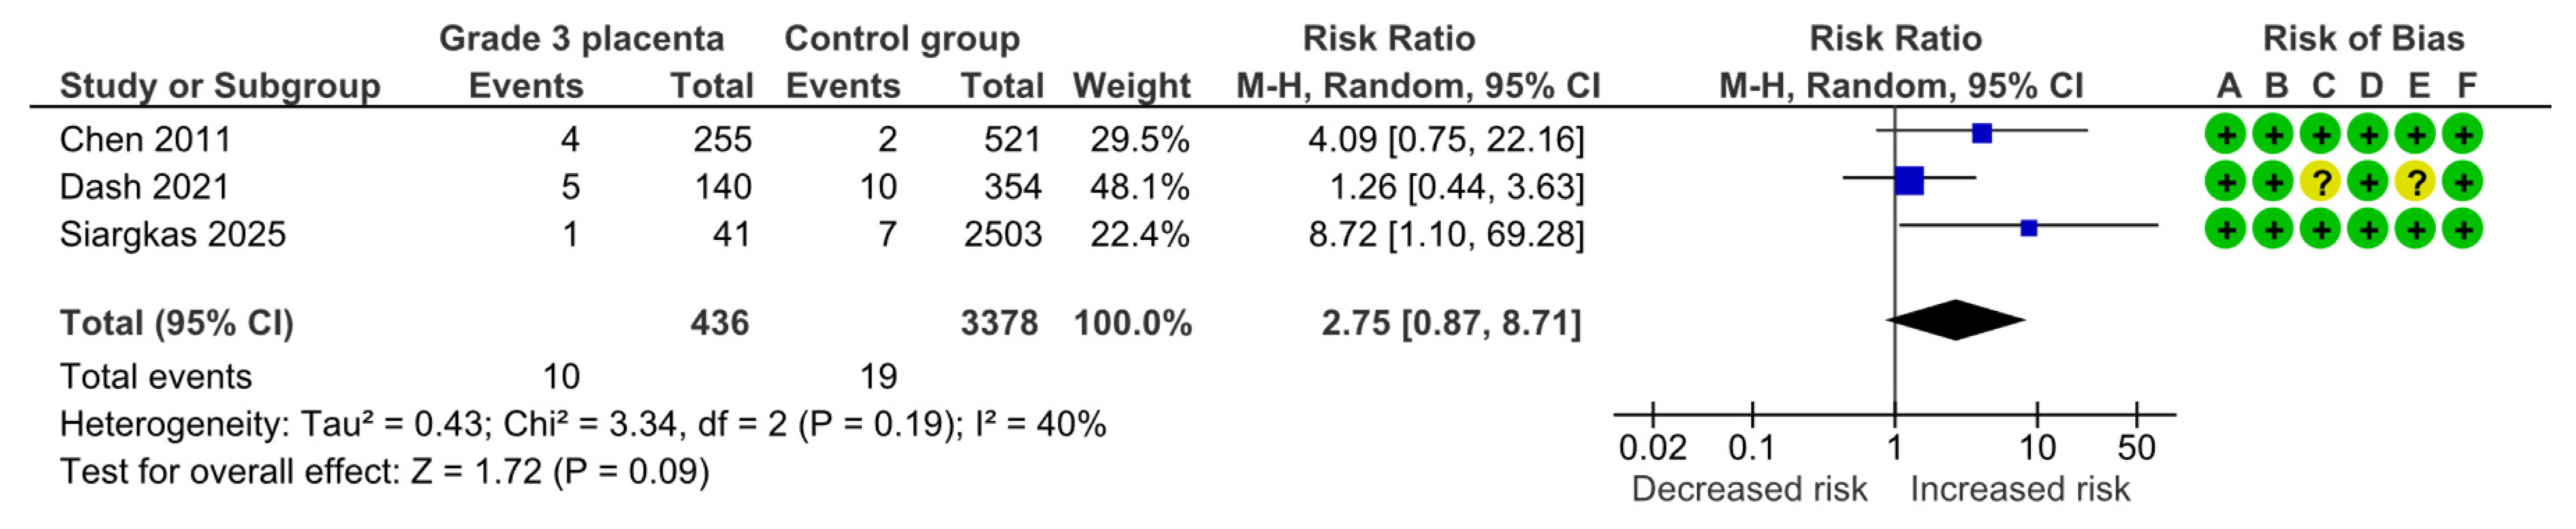Click the Risk of Bias heading
The height and width of the screenshot is (529, 2576).
(2363, 38)
